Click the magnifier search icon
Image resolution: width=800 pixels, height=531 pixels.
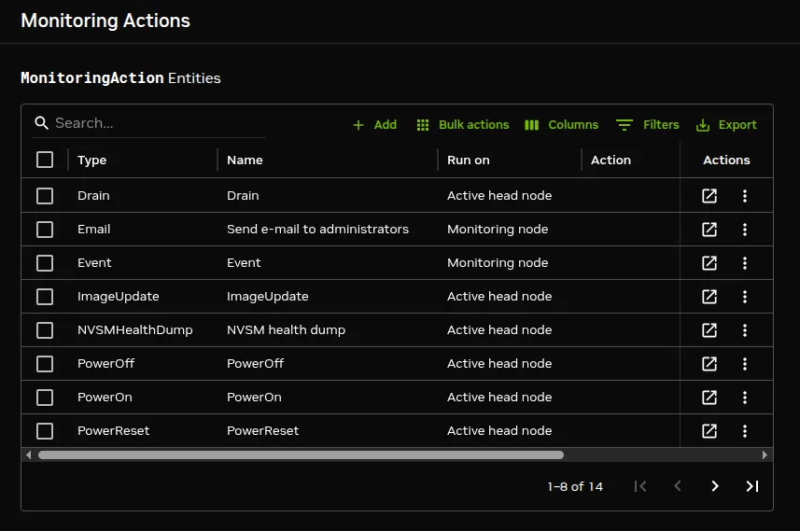pyautogui.click(x=41, y=123)
